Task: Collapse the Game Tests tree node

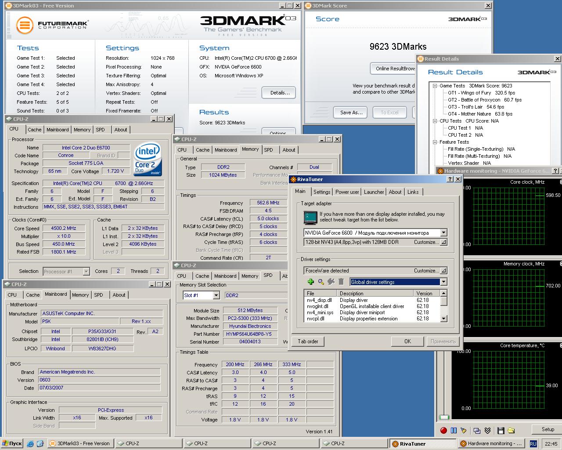Action: pyautogui.click(x=435, y=86)
